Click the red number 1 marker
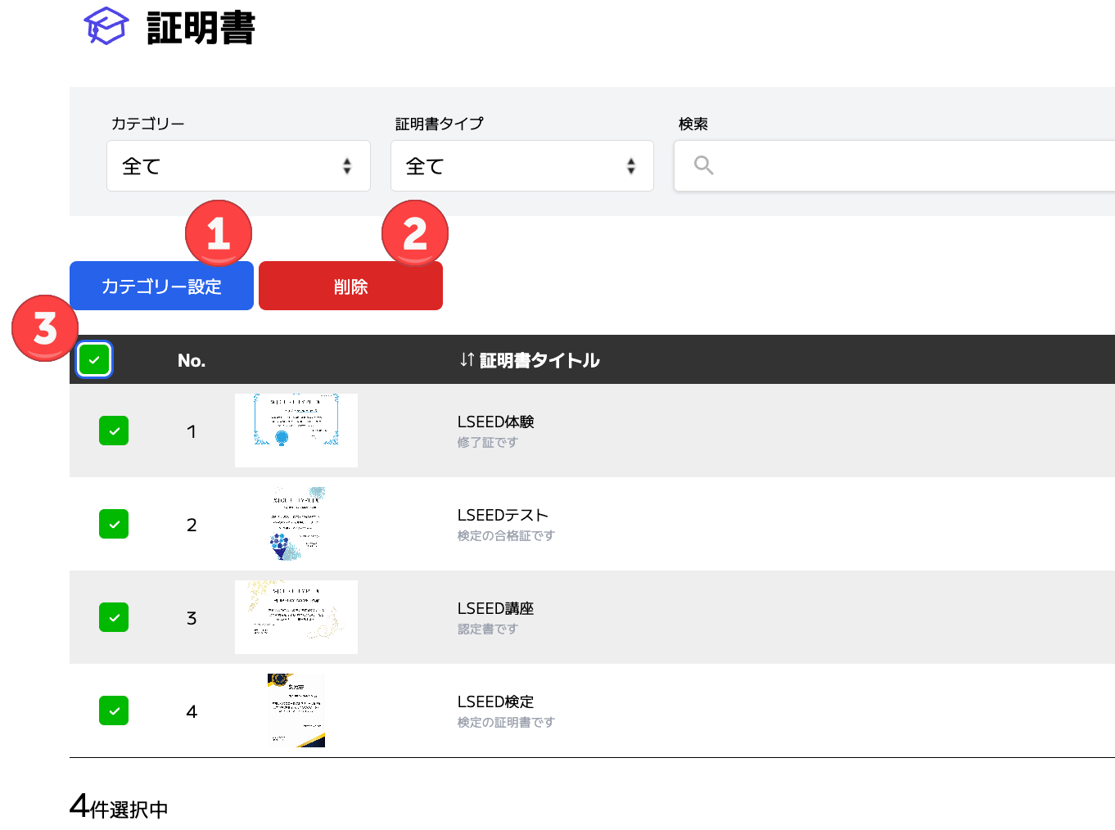The height and width of the screenshot is (830, 1115). pyautogui.click(x=219, y=233)
